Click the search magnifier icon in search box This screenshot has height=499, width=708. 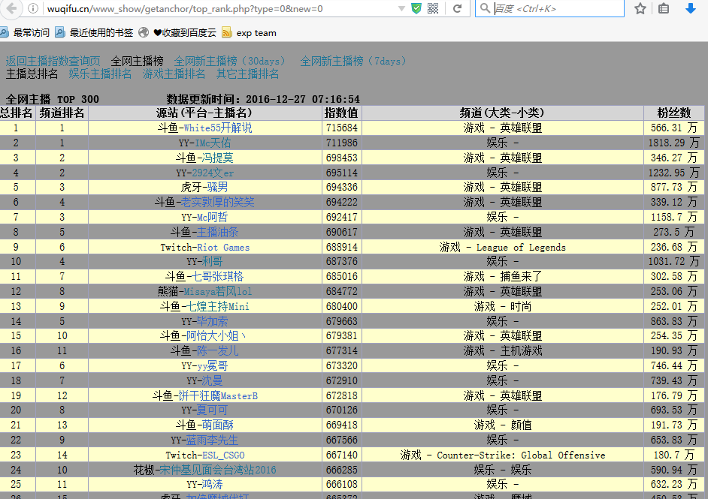coord(486,9)
